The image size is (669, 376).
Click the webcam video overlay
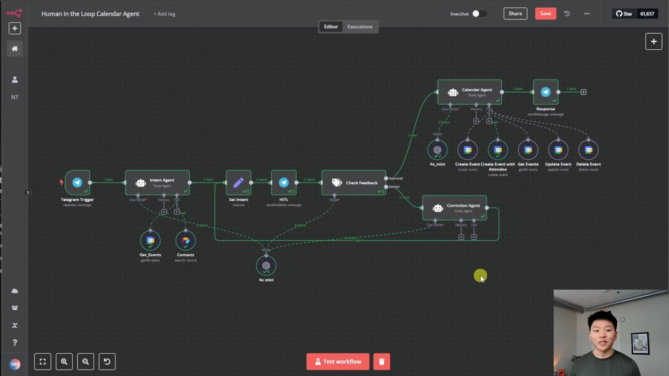pyautogui.click(x=611, y=333)
